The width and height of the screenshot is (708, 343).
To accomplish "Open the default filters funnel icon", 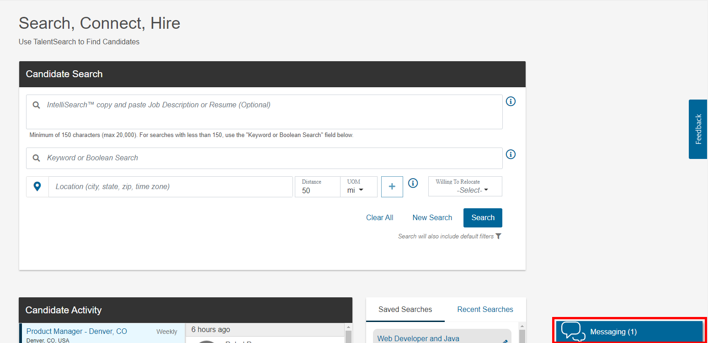I will pos(498,236).
